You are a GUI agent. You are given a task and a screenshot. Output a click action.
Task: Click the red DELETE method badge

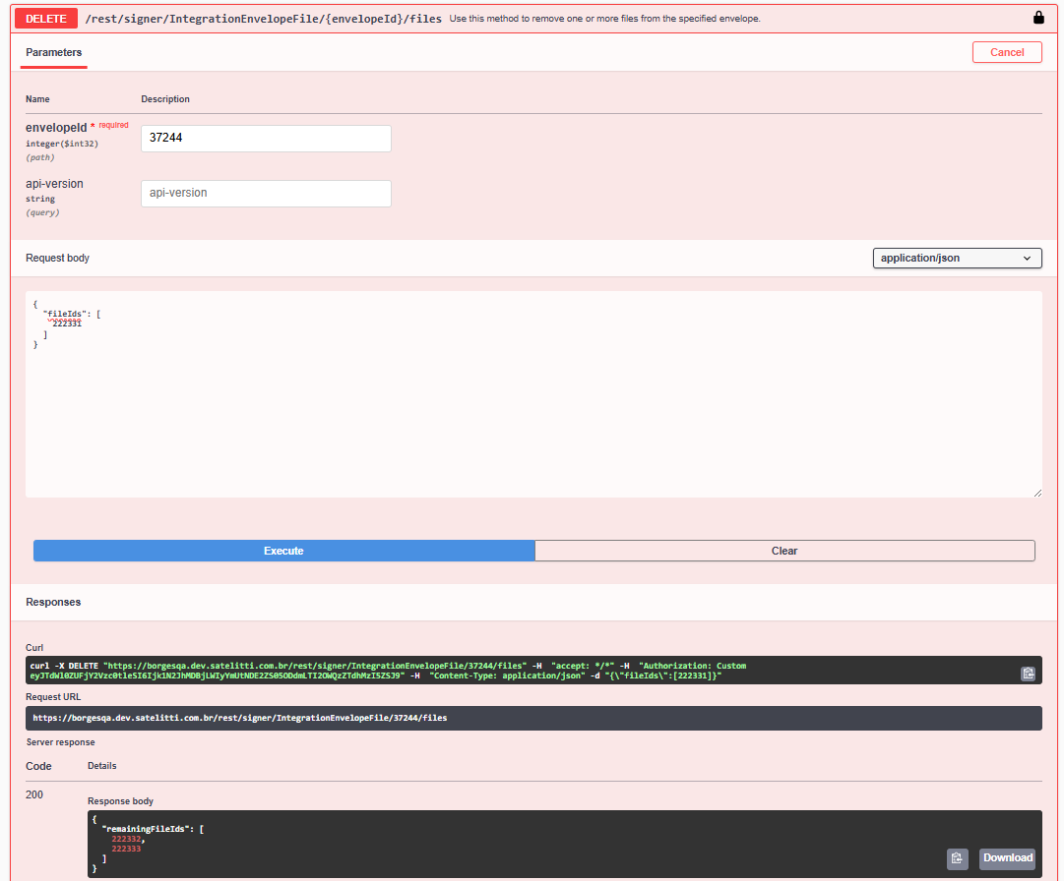coord(46,18)
